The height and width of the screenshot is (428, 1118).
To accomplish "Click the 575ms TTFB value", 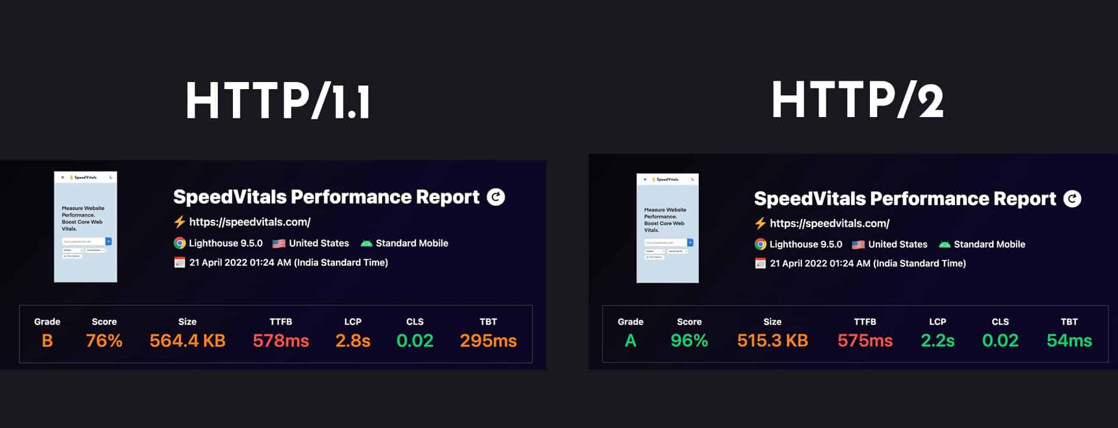I will pyautogui.click(x=865, y=341).
